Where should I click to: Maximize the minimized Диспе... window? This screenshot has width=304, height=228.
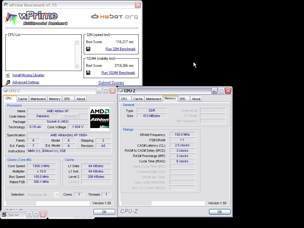click(36, 214)
